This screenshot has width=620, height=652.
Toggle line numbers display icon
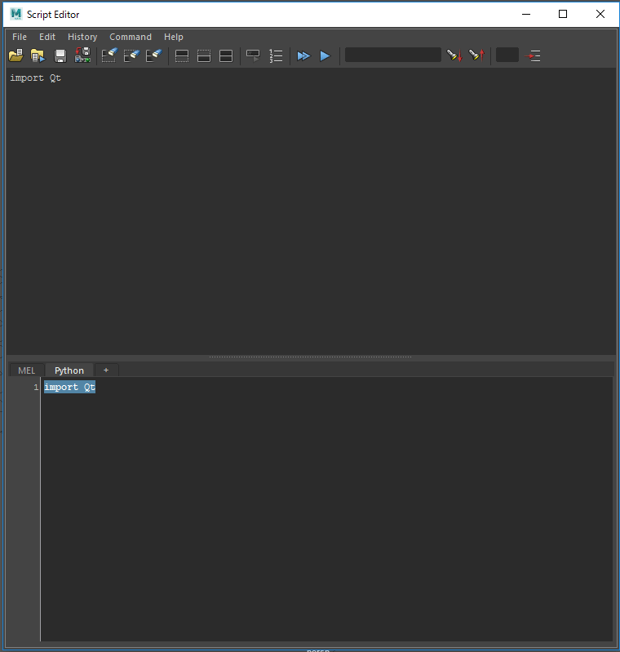(276, 55)
